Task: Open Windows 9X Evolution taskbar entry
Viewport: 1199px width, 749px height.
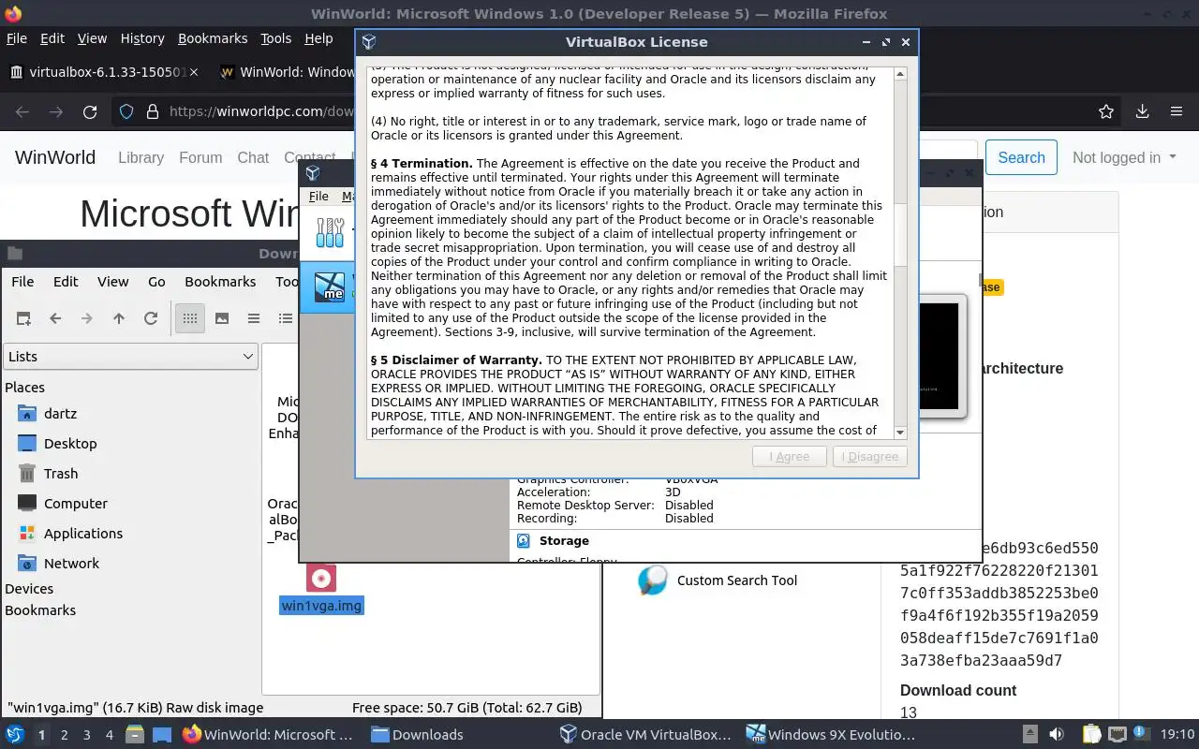Action: click(833, 735)
